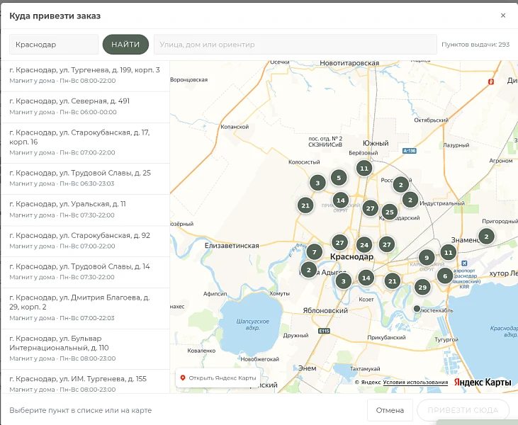Click map cluster marker 24
The image size is (518, 425).
(364, 245)
